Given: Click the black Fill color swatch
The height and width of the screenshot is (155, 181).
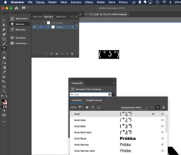Looking at the screenshot, I should tap(3, 100).
